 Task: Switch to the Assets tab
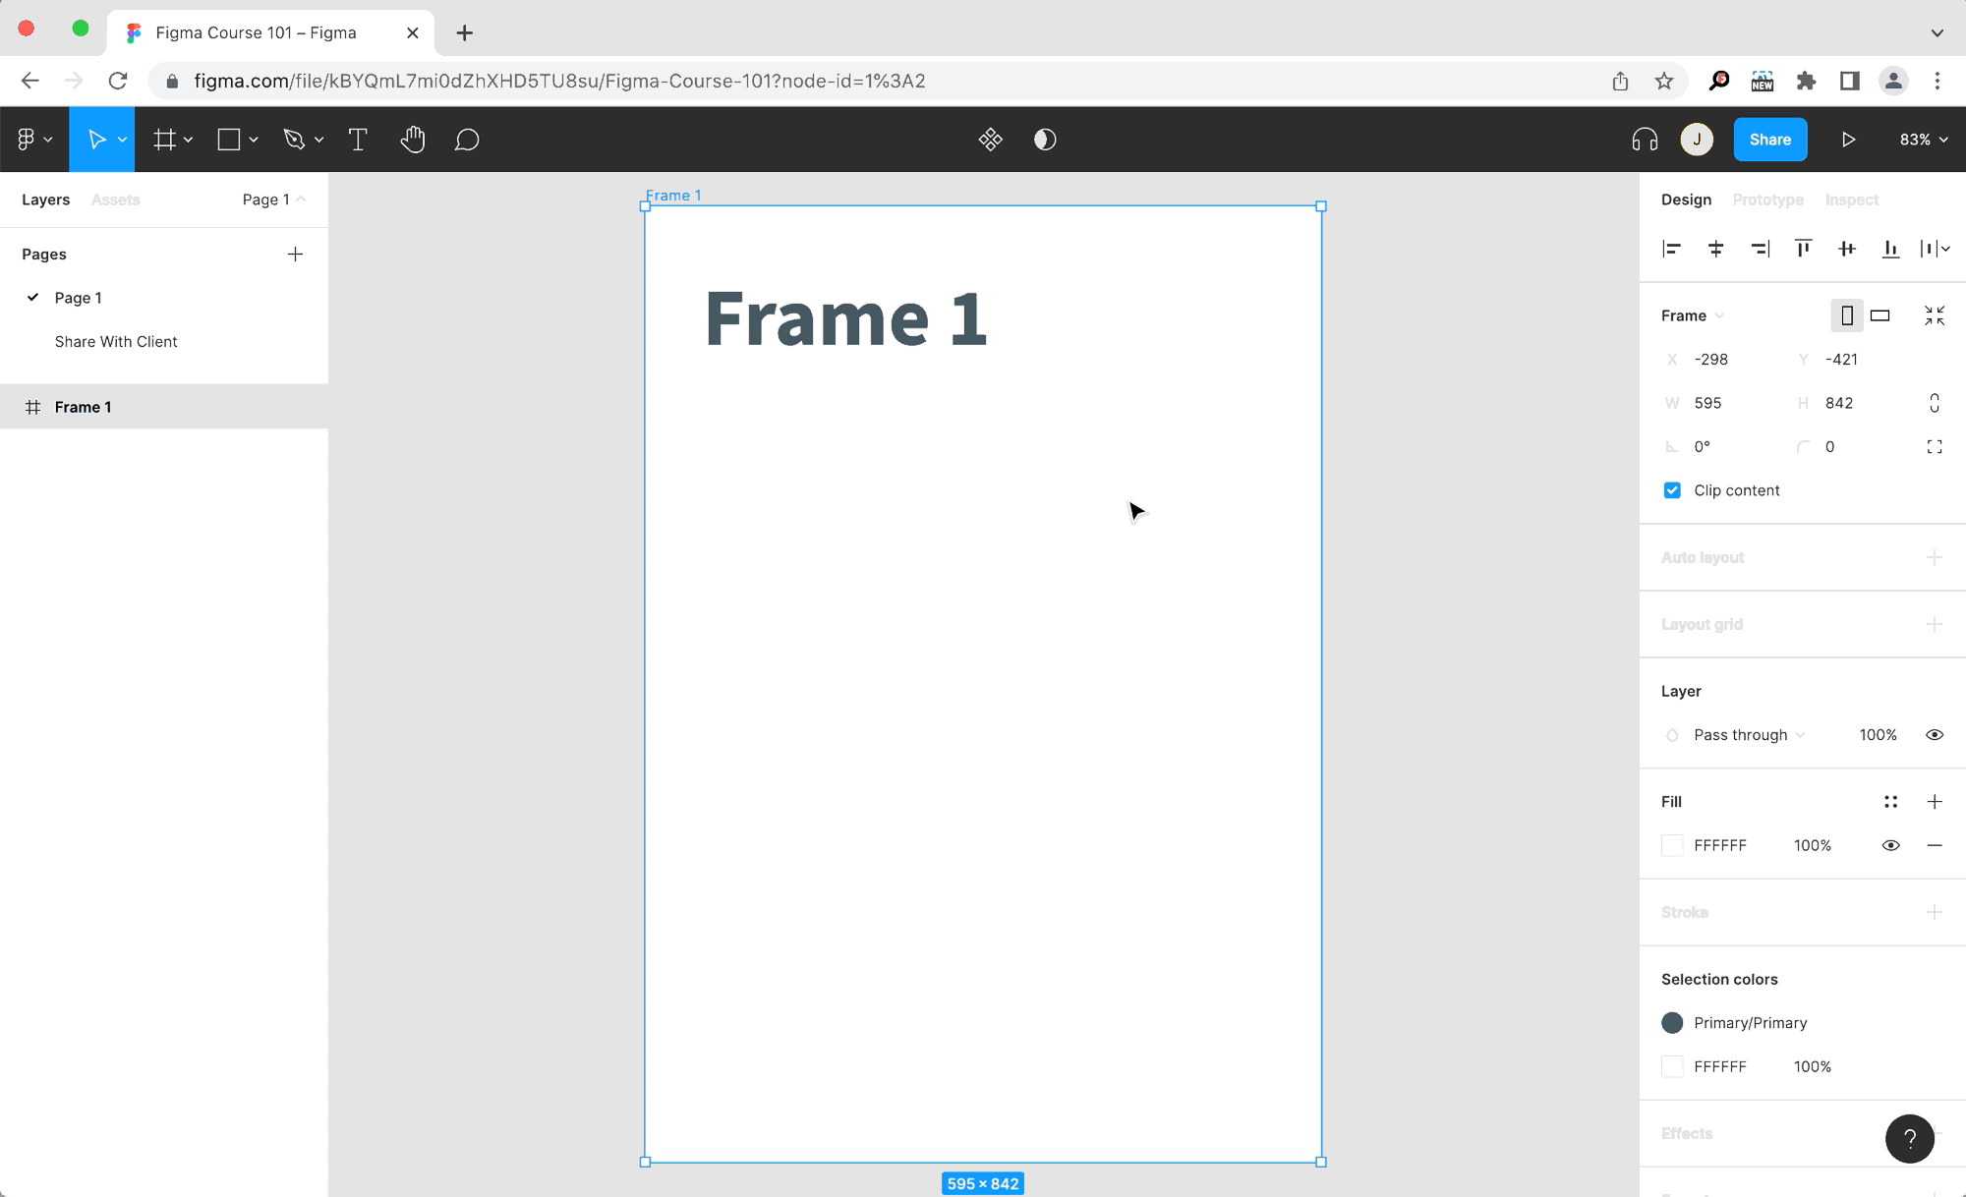[x=115, y=199]
